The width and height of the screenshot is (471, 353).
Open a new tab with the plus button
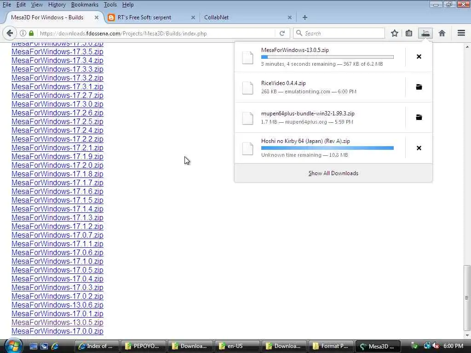(x=304, y=17)
